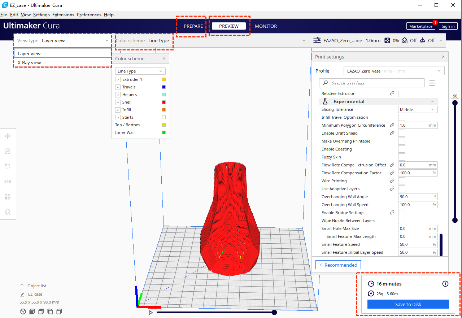Click the Recommended button

click(x=338, y=265)
